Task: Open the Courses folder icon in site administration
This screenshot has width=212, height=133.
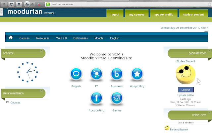Action: coord(8,102)
